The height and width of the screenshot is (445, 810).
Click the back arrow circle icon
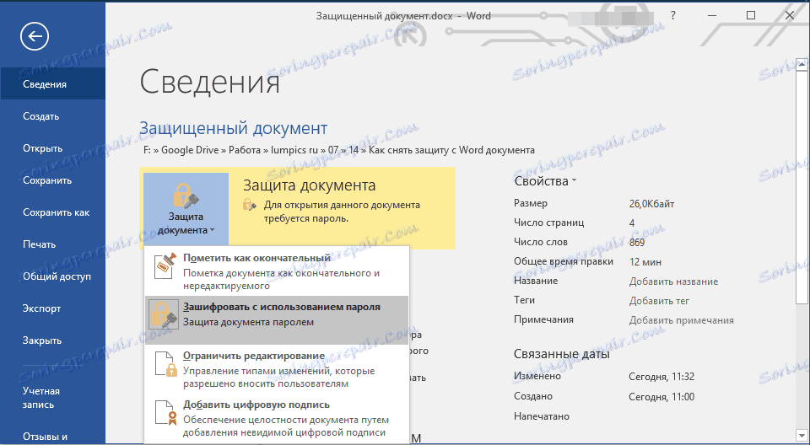[35, 36]
